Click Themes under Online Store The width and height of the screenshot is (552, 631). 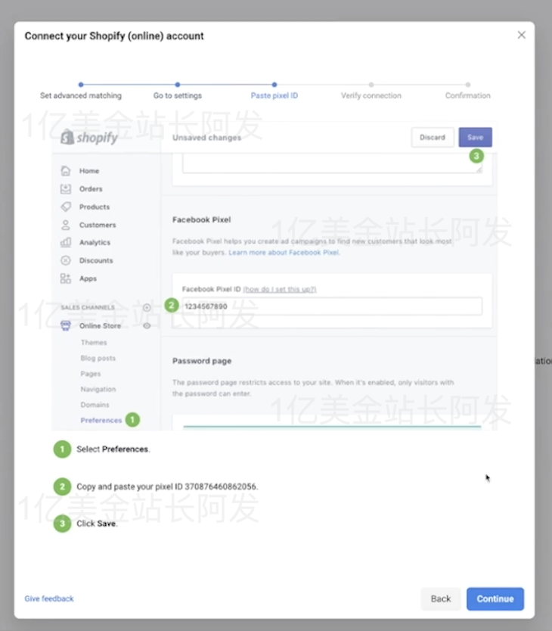[x=94, y=343]
